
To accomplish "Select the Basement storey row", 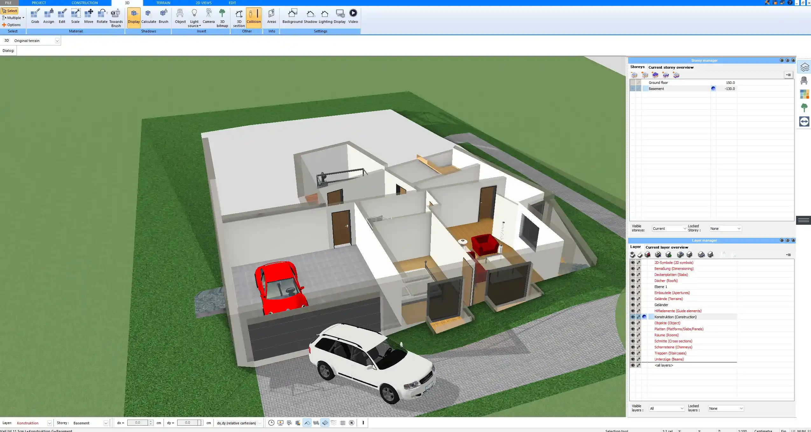I will coord(683,89).
